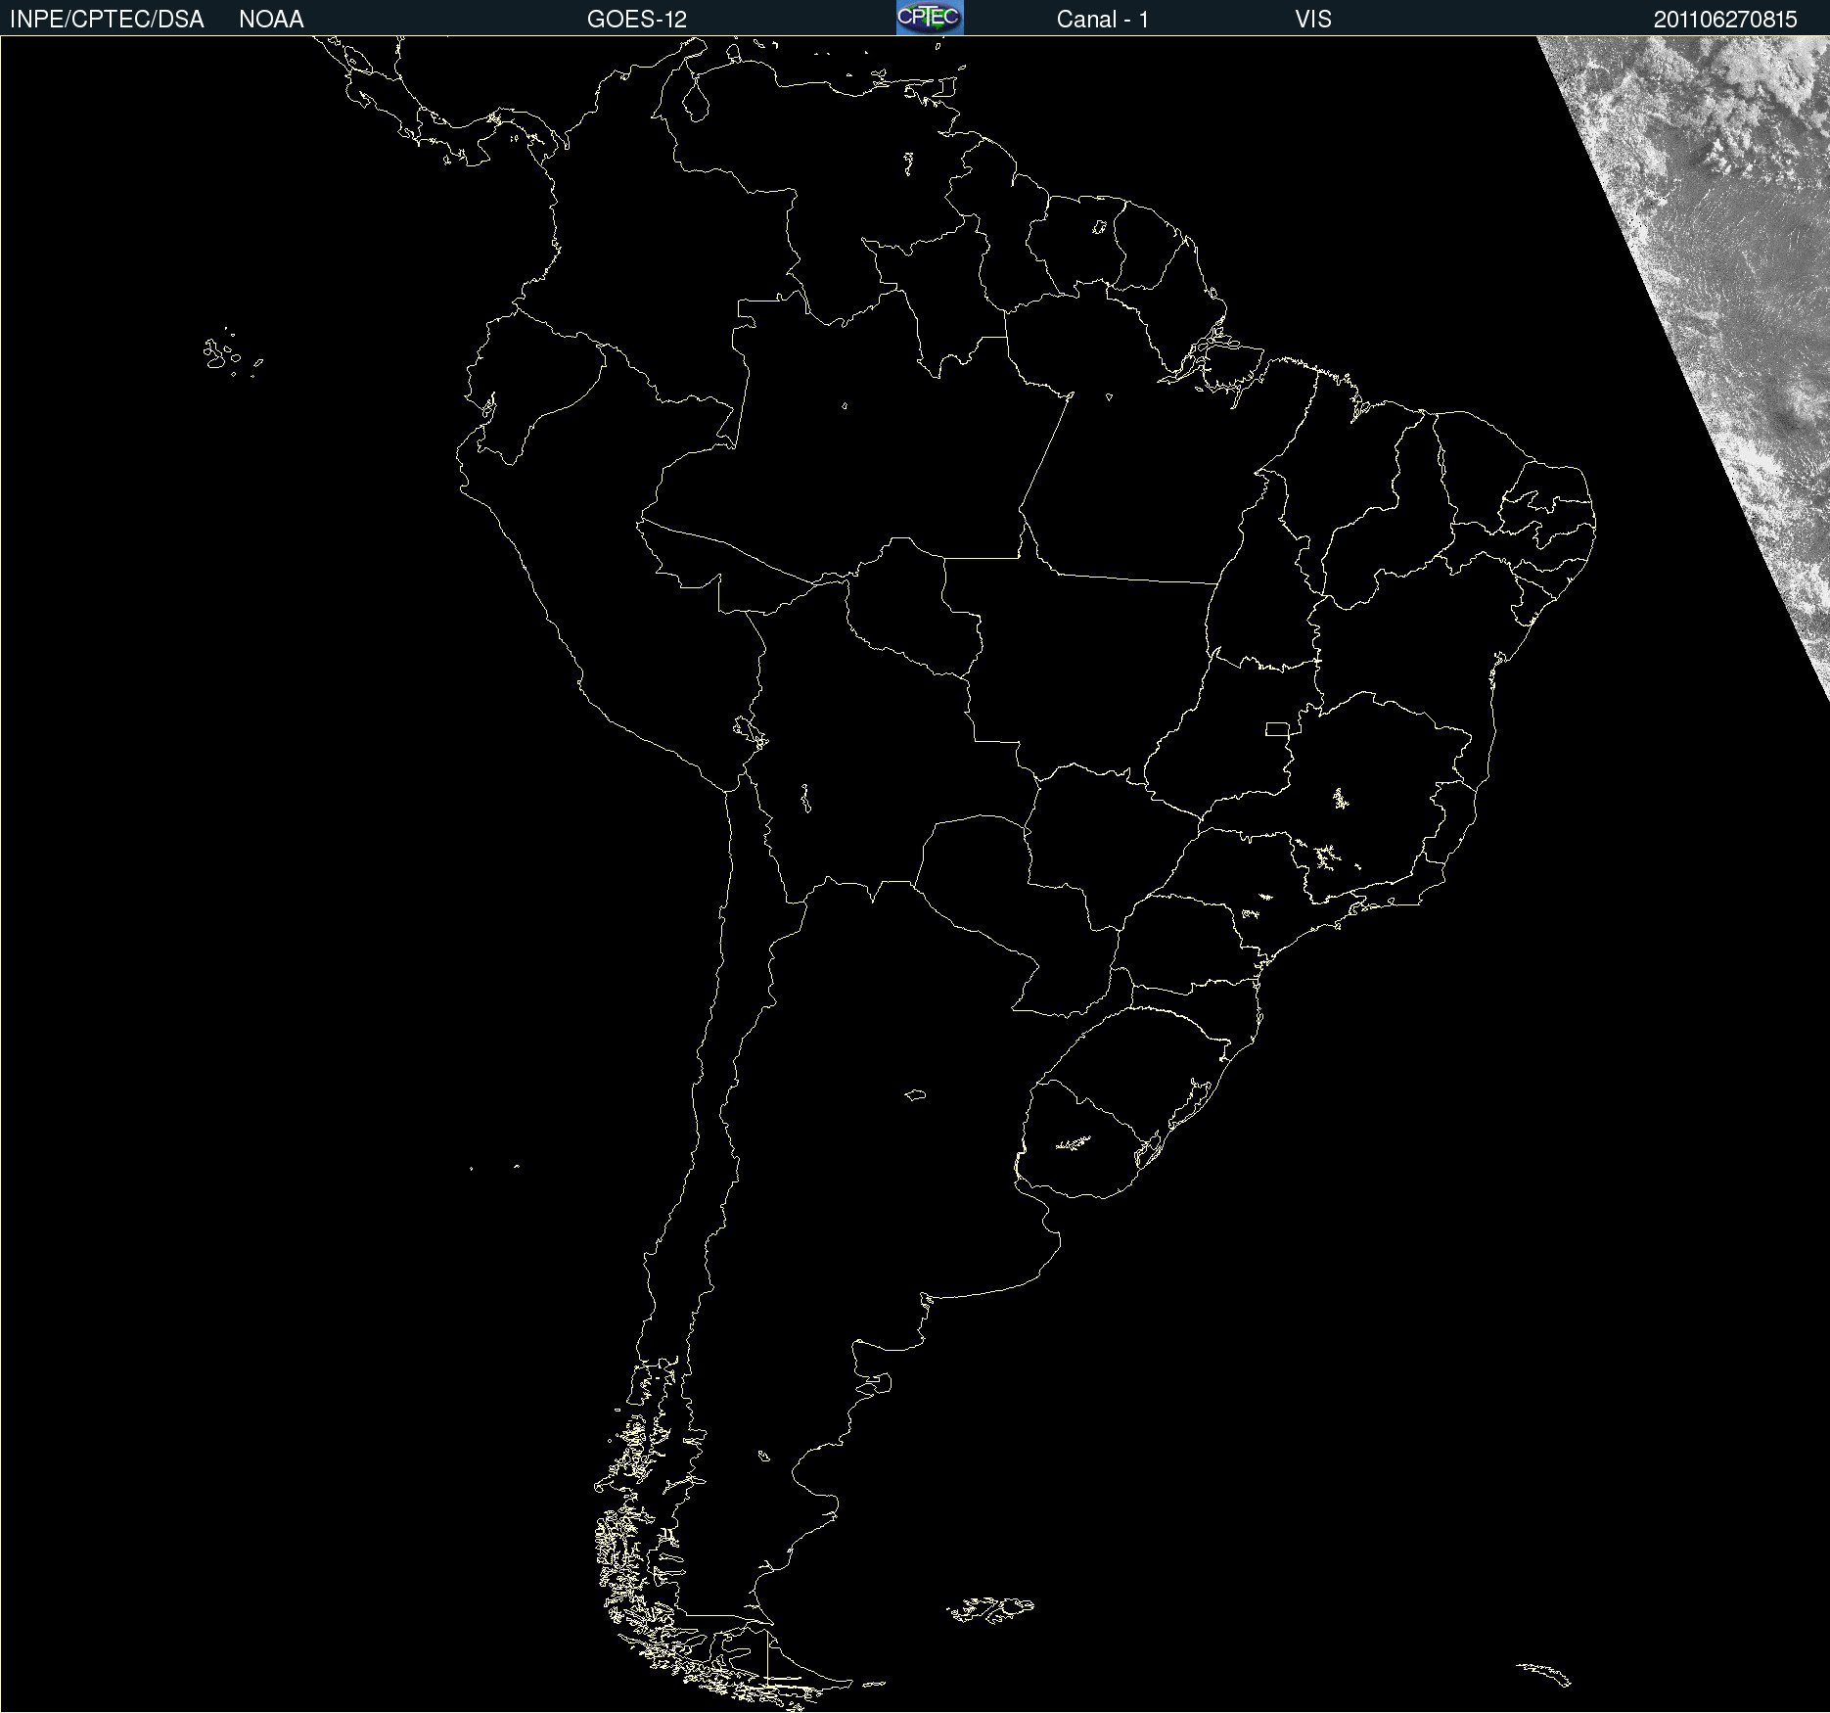
Task: Click the VIS channel type label
Action: 1313,20
